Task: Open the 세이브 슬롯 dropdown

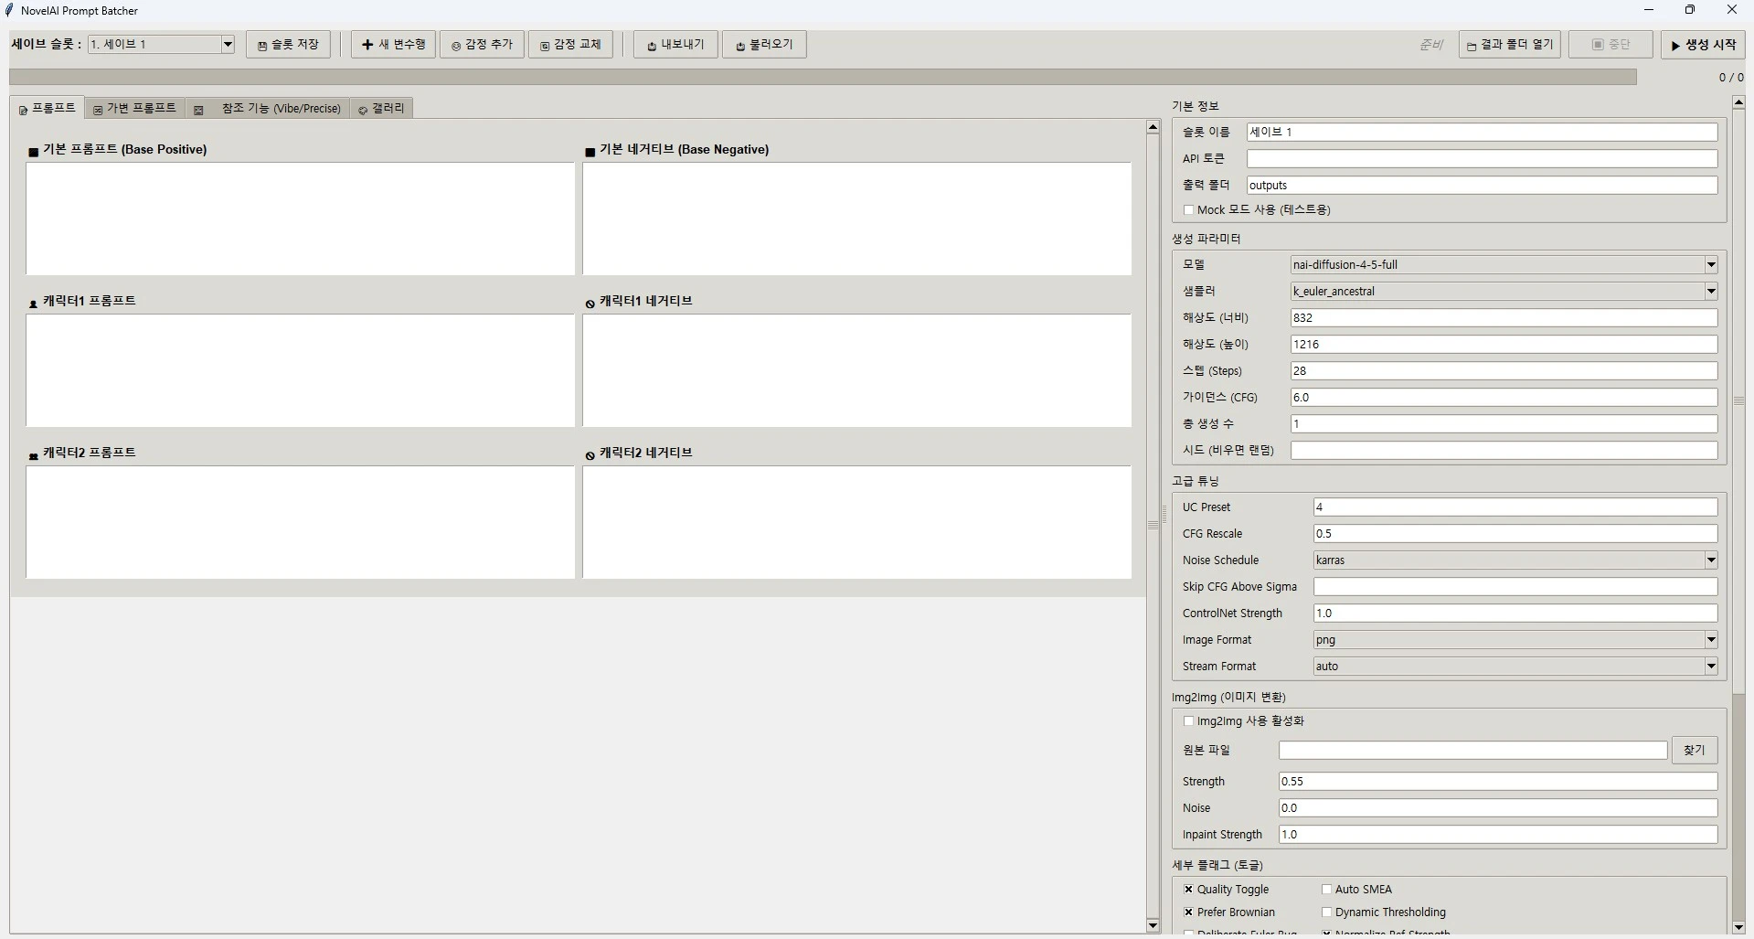Action: tap(228, 44)
